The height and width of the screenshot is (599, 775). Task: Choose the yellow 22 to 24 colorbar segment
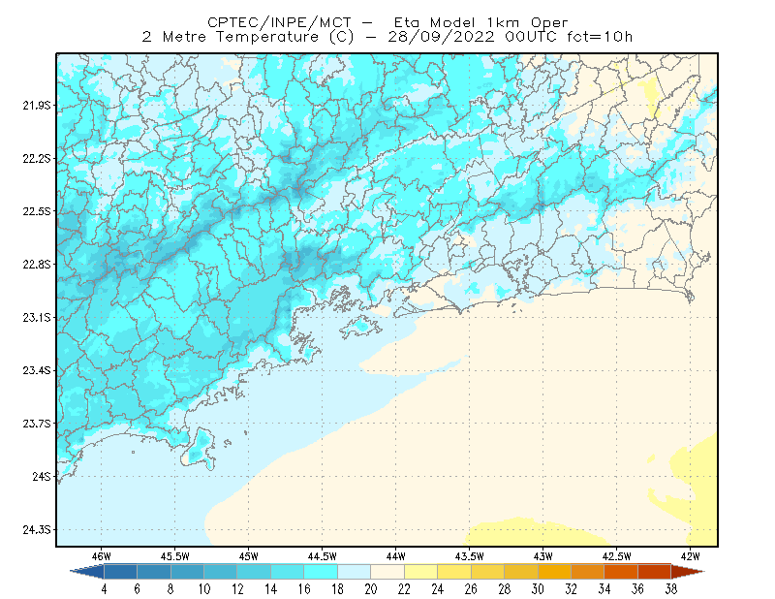pos(421,572)
